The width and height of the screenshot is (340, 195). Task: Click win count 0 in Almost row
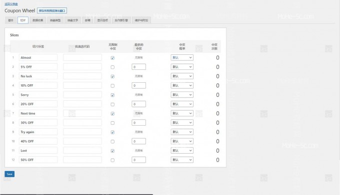(217, 58)
